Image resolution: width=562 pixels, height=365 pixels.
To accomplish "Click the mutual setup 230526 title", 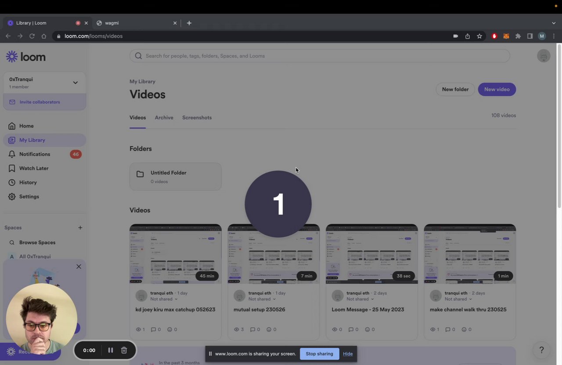I will tap(259, 310).
